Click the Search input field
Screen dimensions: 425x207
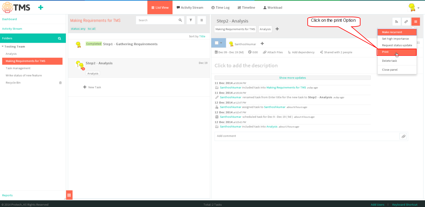pos(157,20)
